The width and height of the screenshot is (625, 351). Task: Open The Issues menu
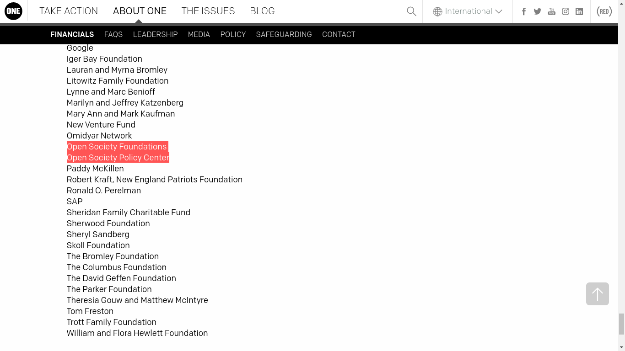click(x=208, y=11)
